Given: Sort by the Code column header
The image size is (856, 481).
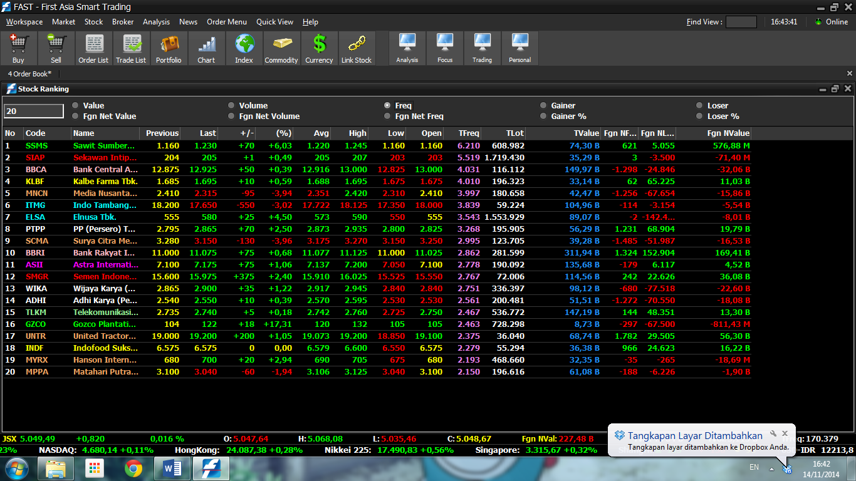Looking at the screenshot, I should [x=47, y=133].
